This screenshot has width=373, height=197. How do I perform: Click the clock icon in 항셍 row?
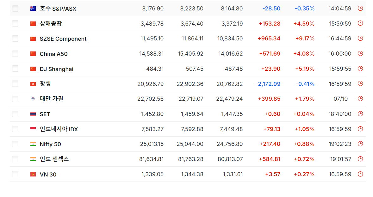(360, 84)
